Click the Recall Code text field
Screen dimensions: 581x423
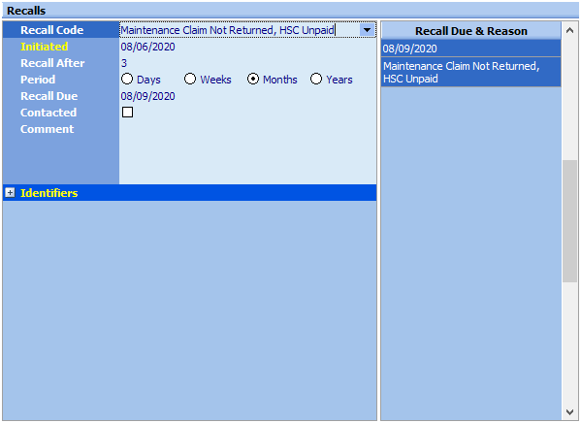click(240, 30)
